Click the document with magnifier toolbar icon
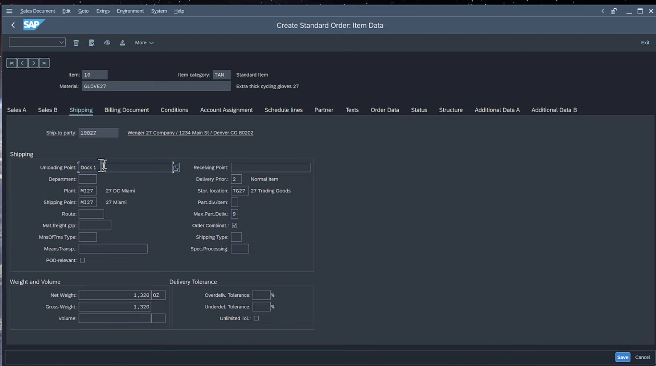656x366 pixels. click(x=91, y=43)
